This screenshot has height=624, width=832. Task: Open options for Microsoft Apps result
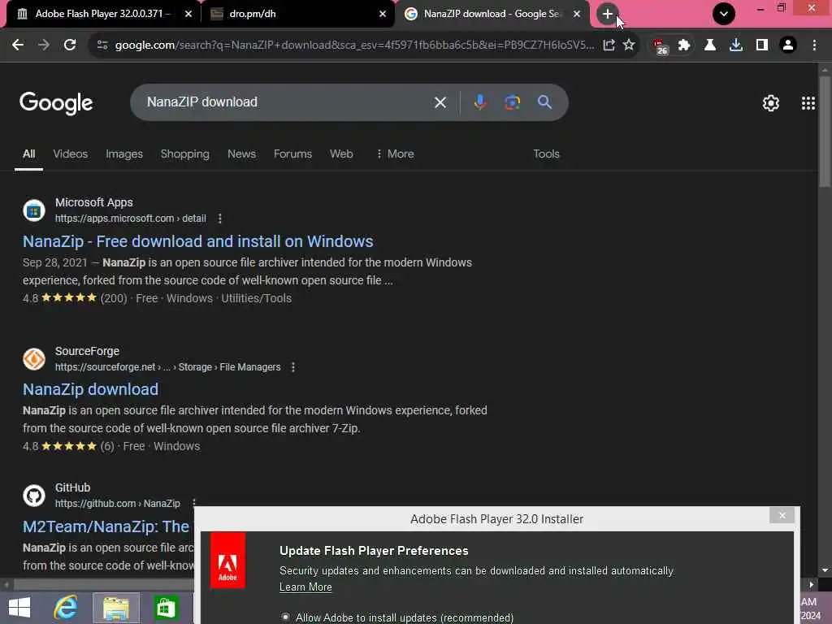click(x=219, y=219)
